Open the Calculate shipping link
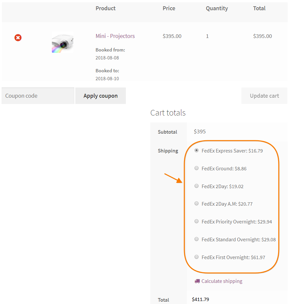Screen dimensions: 289x304 (222, 281)
